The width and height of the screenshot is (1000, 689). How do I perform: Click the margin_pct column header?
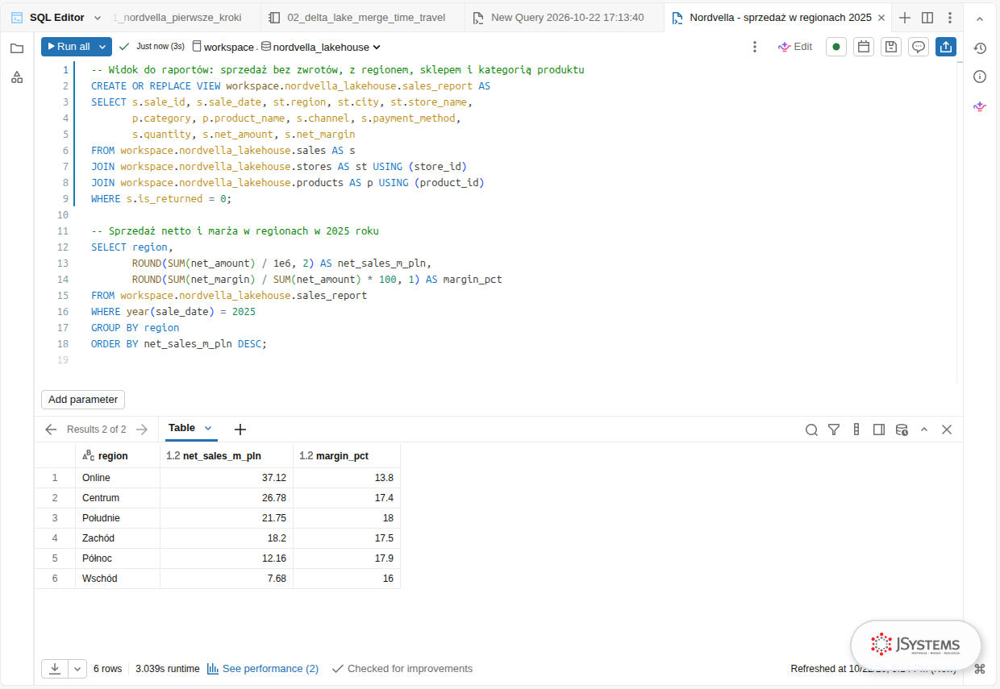coord(347,455)
